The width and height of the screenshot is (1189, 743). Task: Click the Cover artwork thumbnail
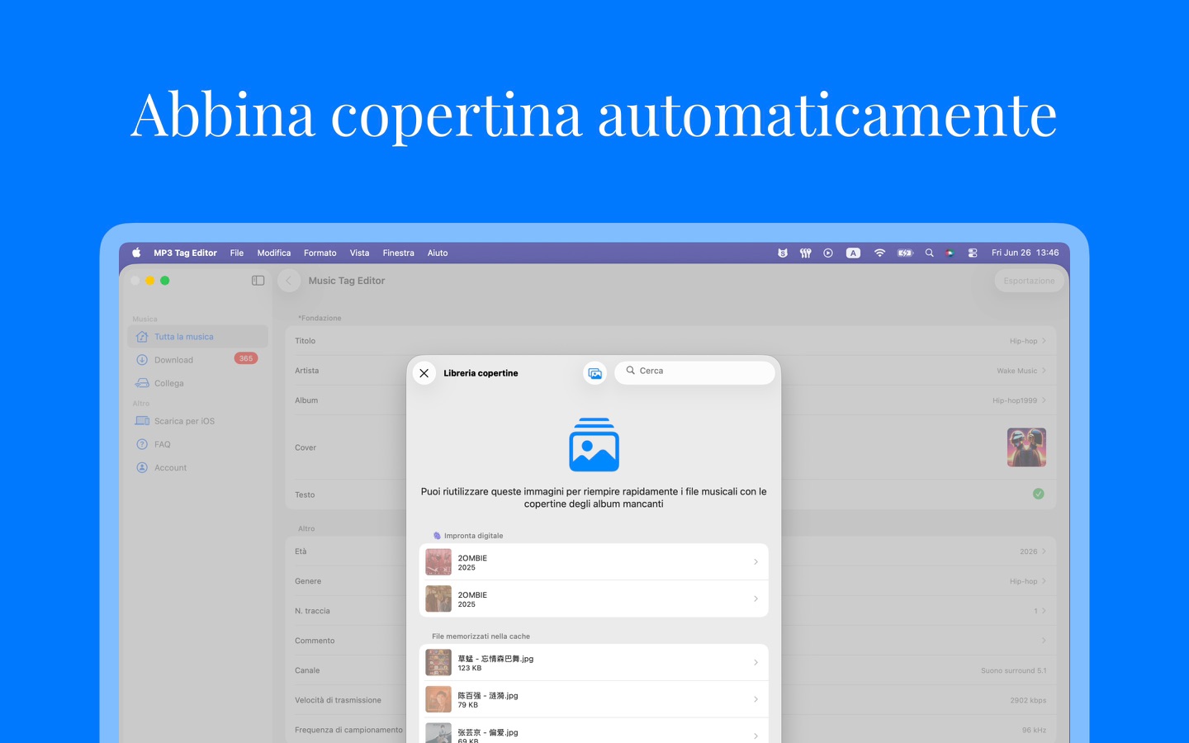(x=1026, y=447)
